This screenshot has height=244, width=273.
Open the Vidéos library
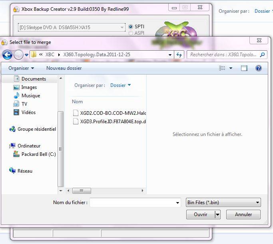[28, 112]
